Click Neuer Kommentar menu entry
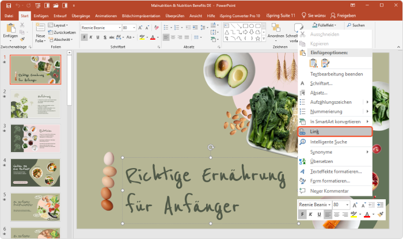The height and width of the screenshot is (239, 403). coord(335,191)
